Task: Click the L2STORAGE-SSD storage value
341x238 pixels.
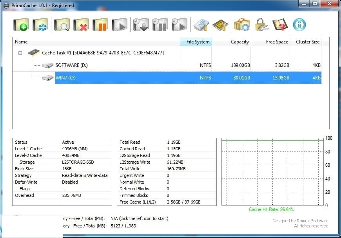Action: tap(78, 162)
